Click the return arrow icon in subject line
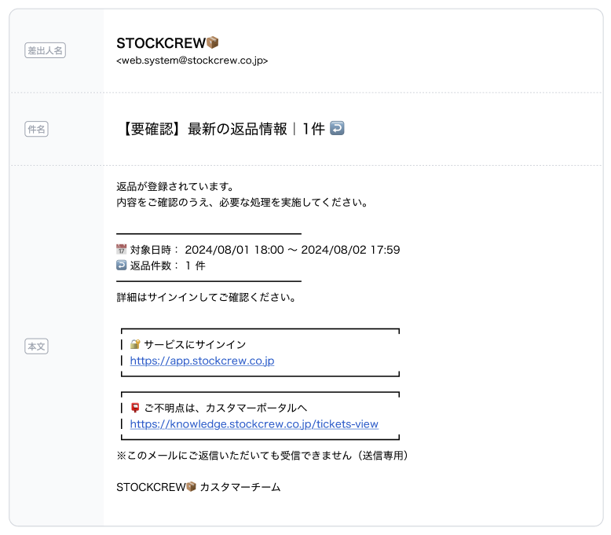Image resolution: width=611 pixels, height=535 pixels. pyautogui.click(x=337, y=128)
